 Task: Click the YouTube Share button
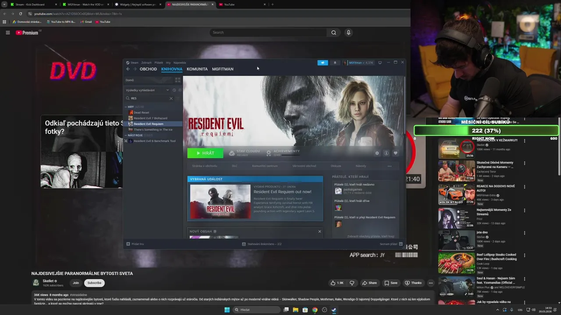[x=369, y=283]
